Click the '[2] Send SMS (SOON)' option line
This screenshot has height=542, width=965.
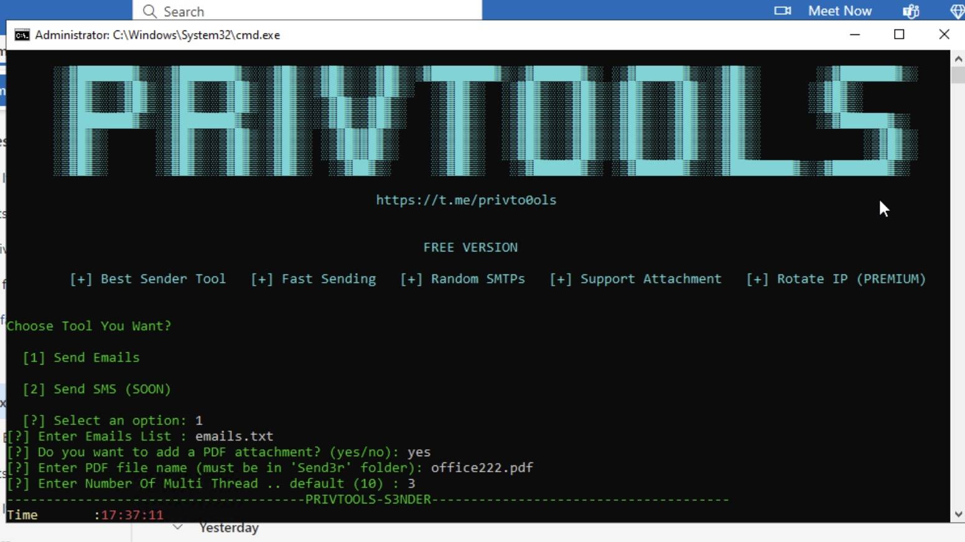(x=96, y=390)
